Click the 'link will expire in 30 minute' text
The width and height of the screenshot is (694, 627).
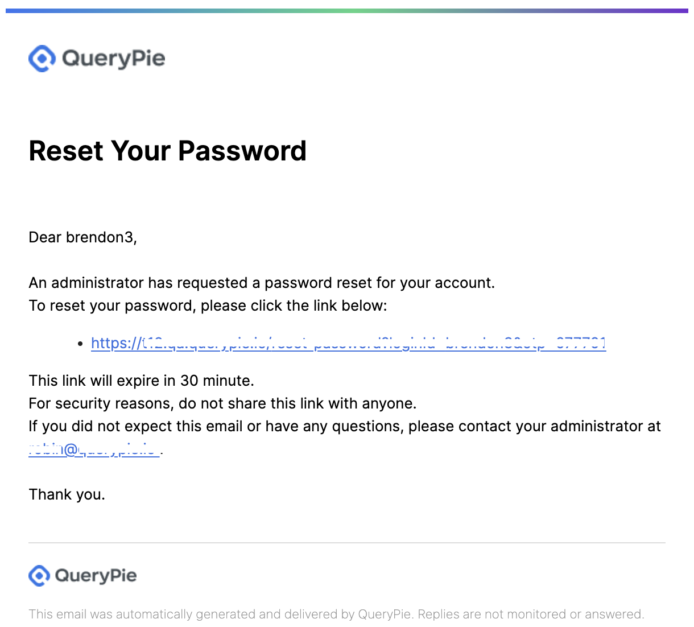coord(141,381)
